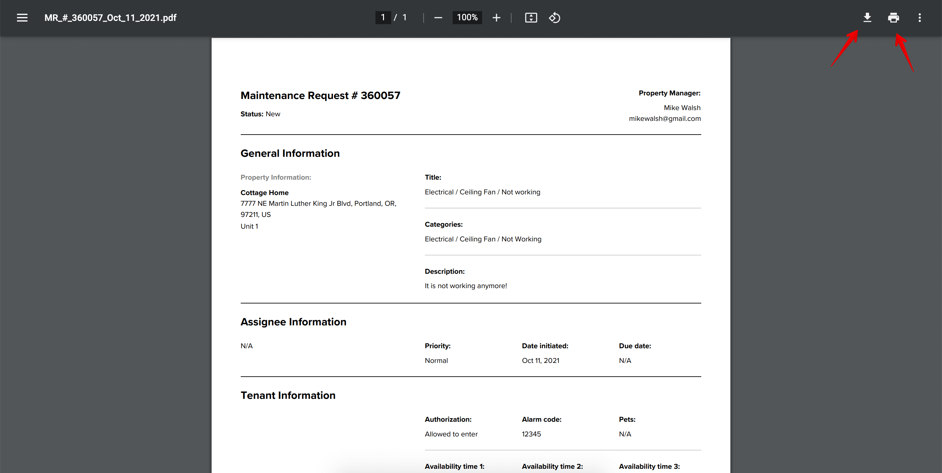Click the Normal priority value
Viewport: 942px width, 473px height.
point(436,361)
